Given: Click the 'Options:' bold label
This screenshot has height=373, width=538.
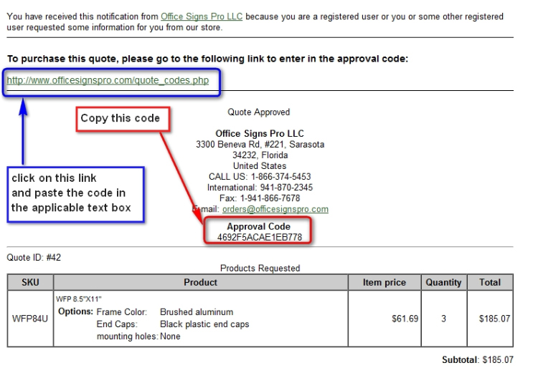Looking at the screenshot, I should click(x=75, y=311).
